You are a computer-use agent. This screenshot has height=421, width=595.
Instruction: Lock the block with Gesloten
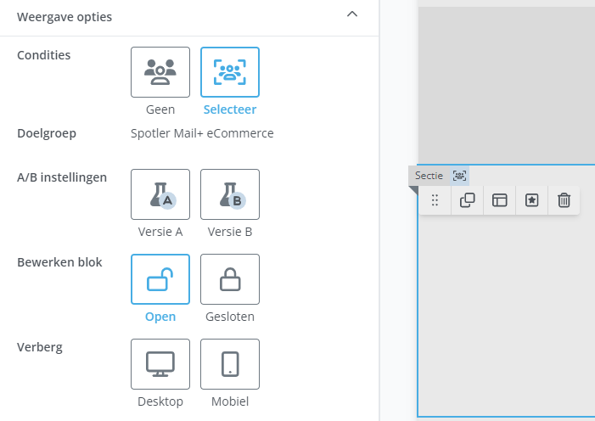pyautogui.click(x=230, y=279)
